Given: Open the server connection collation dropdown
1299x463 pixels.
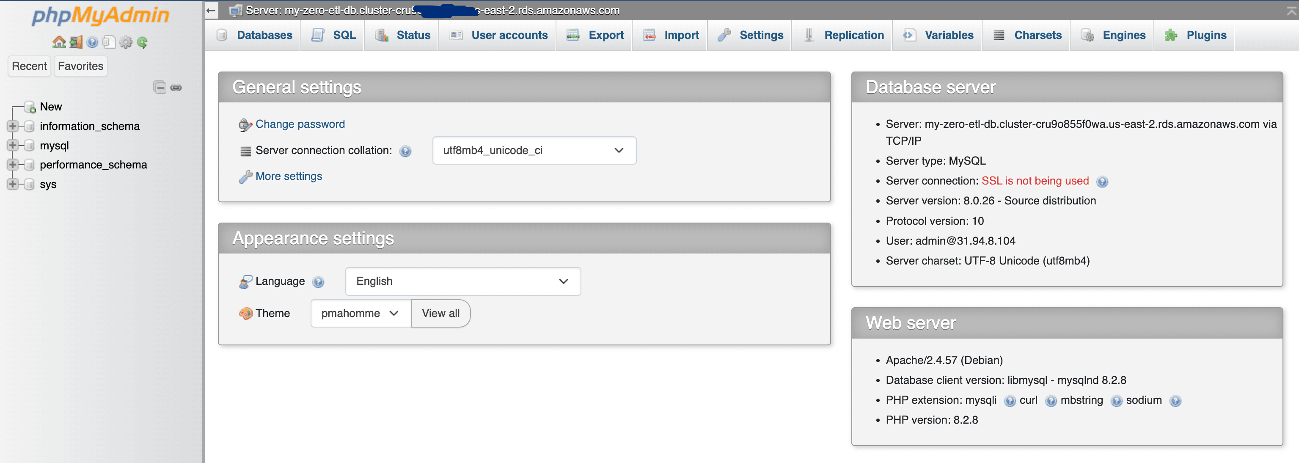Looking at the screenshot, I should click(534, 150).
